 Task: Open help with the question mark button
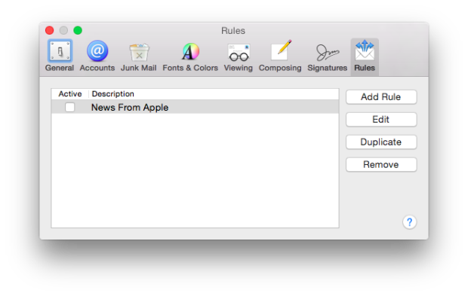[409, 222]
